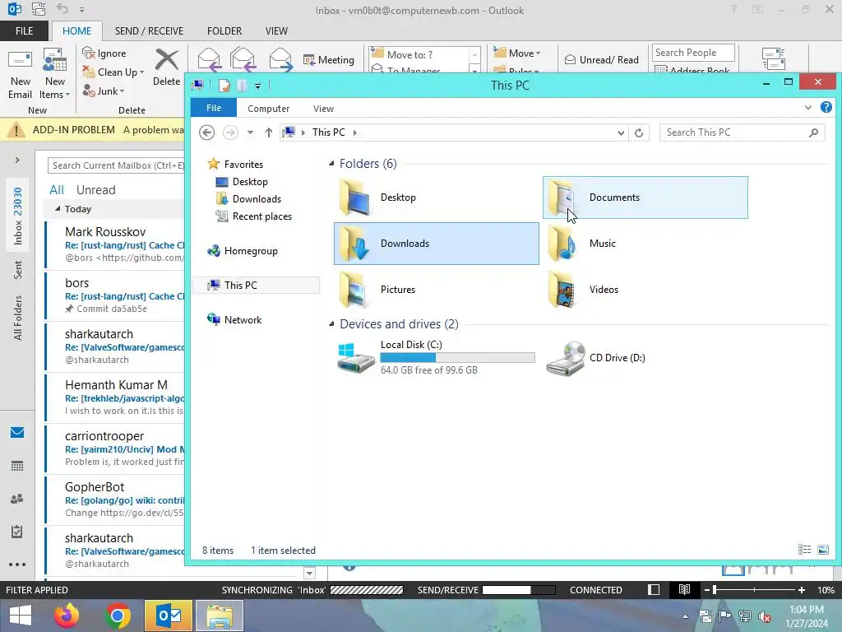This screenshot has width=842, height=632.
Task: Select the CD Drive (D:) icon
Action: (565, 359)
